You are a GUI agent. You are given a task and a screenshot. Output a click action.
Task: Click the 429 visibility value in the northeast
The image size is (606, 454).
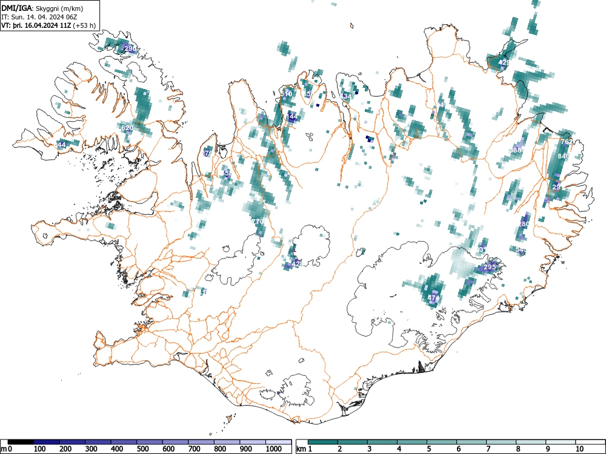coord(504,62)
